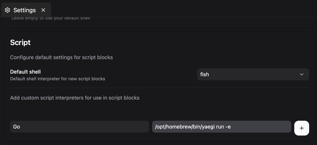Screen dimensions: 317x145
Task: Click the chevron arrow beside fish
Action: [301, 74]
